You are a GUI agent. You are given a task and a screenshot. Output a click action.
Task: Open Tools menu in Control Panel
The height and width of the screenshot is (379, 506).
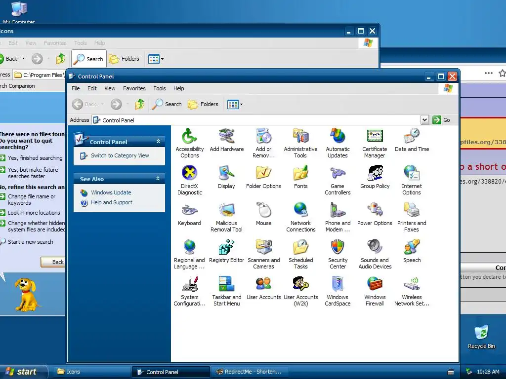coord(160,88)
